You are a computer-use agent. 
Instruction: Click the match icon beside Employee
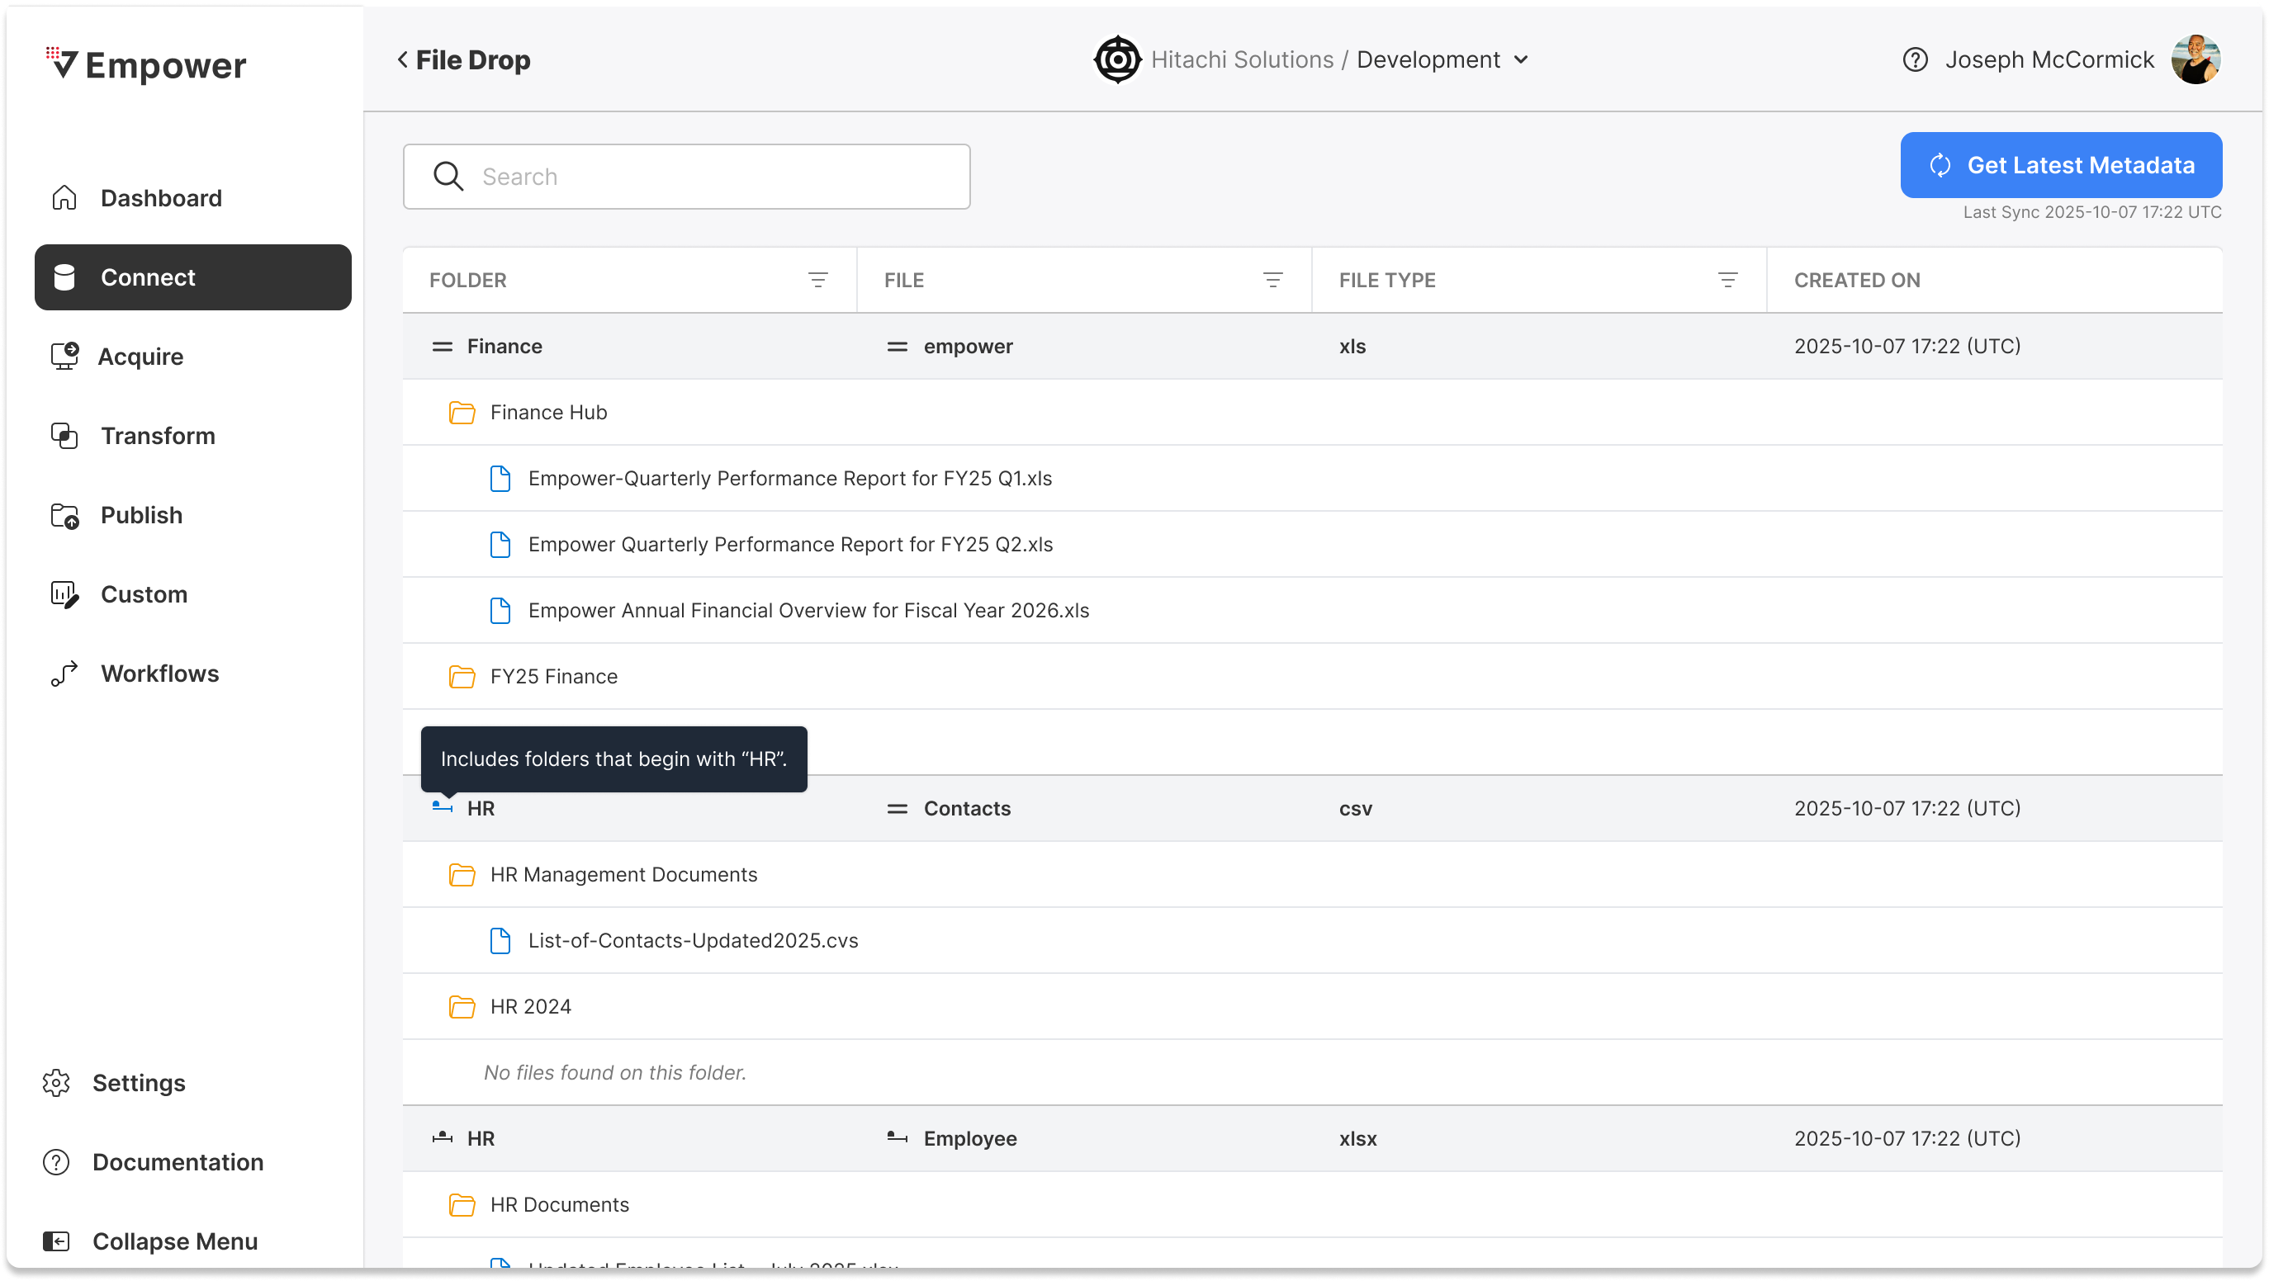point(898,1138)
